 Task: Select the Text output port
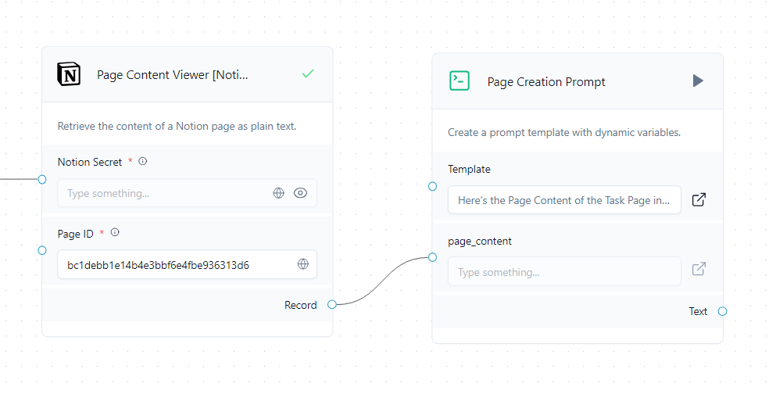coord(722,311)
